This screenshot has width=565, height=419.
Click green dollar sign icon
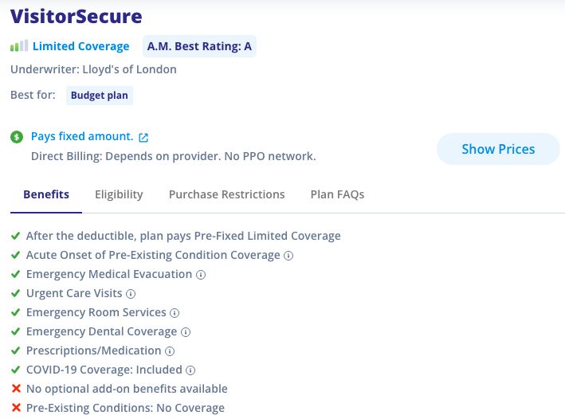(17, 137)
